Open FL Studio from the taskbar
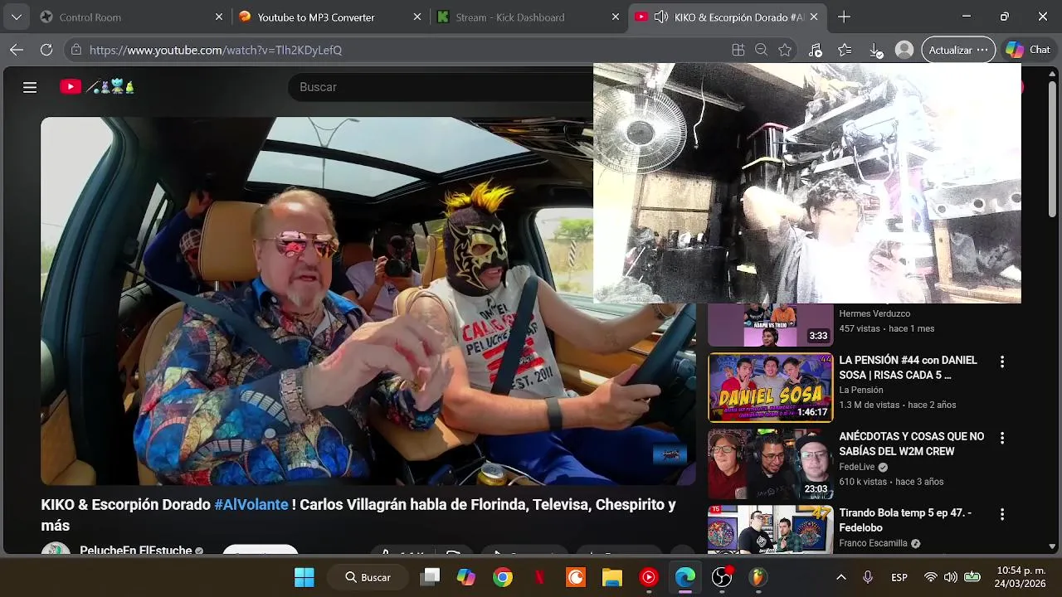The image size is (1062, 597). point(758,577)
